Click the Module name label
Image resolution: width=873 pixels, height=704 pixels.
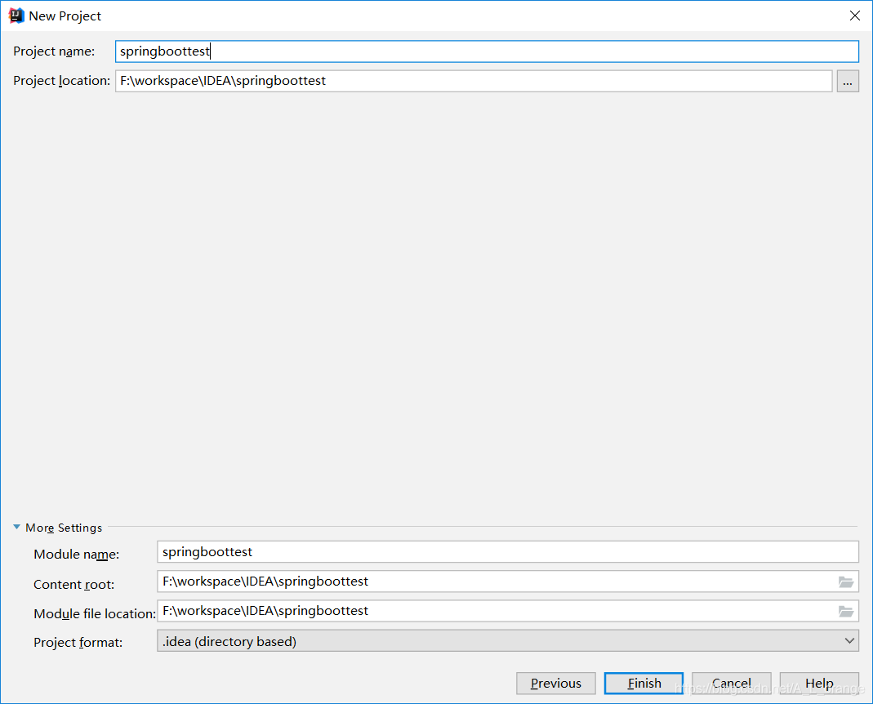(76, 555)
